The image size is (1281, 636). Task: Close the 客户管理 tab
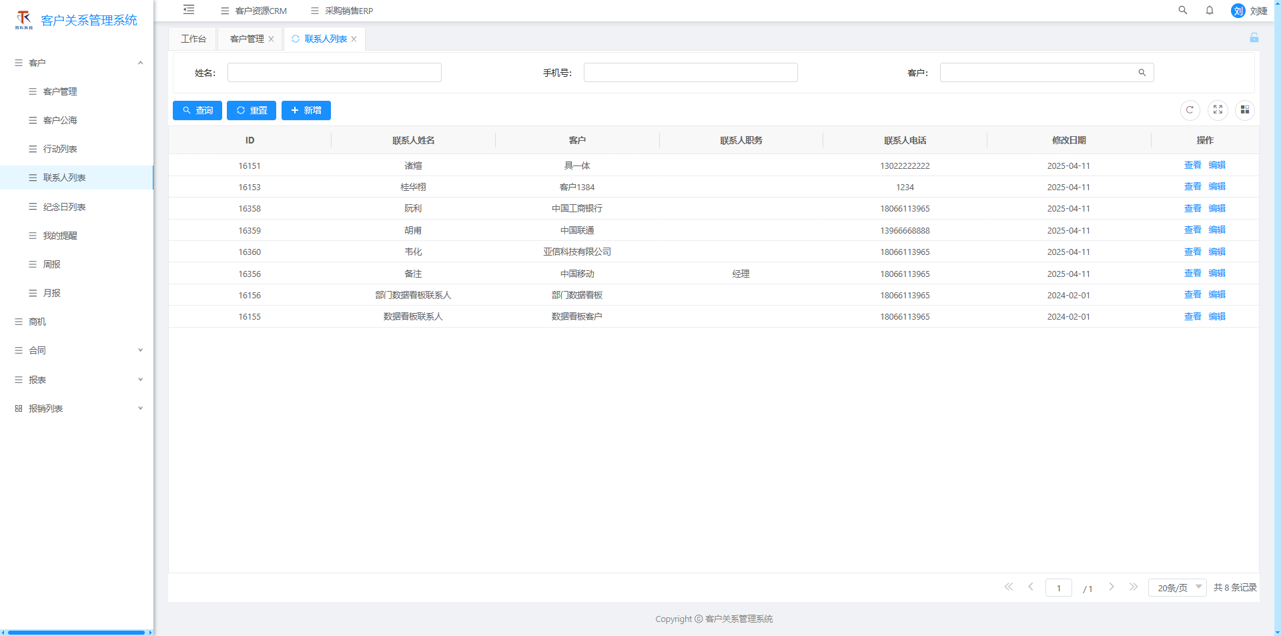point(271,39)
